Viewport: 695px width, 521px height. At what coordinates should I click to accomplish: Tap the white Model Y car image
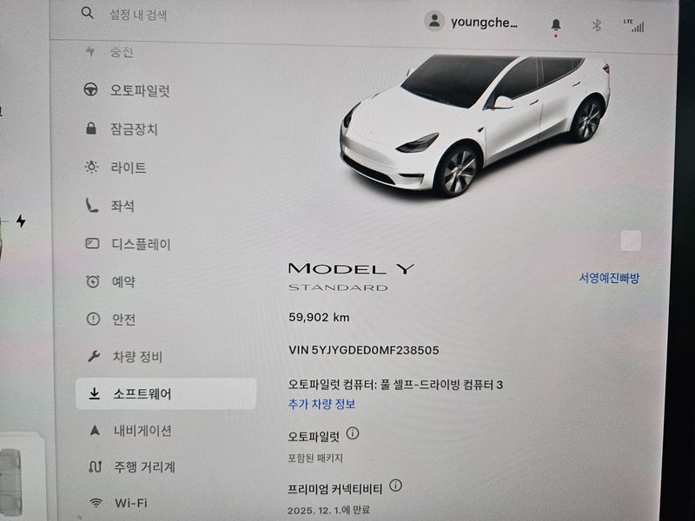tap(474, 124)
